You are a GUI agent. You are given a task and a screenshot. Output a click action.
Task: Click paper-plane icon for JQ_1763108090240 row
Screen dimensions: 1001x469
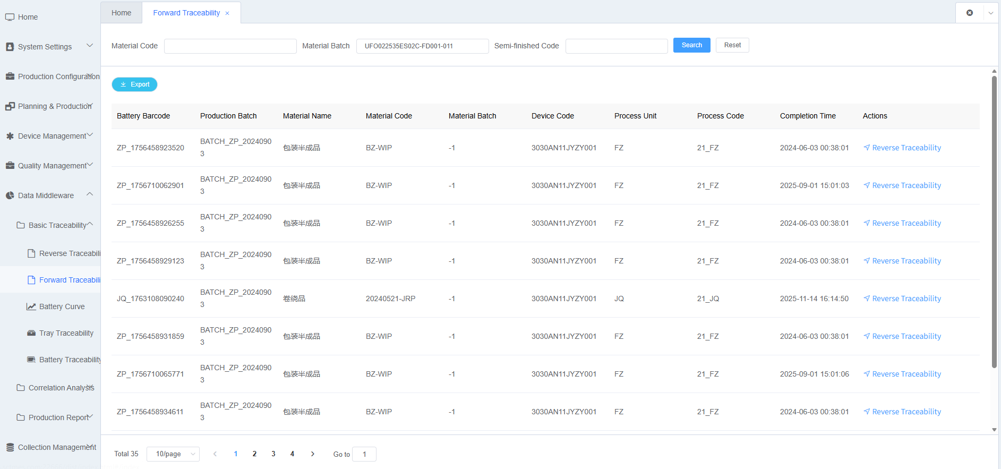(x=867, y=299)
